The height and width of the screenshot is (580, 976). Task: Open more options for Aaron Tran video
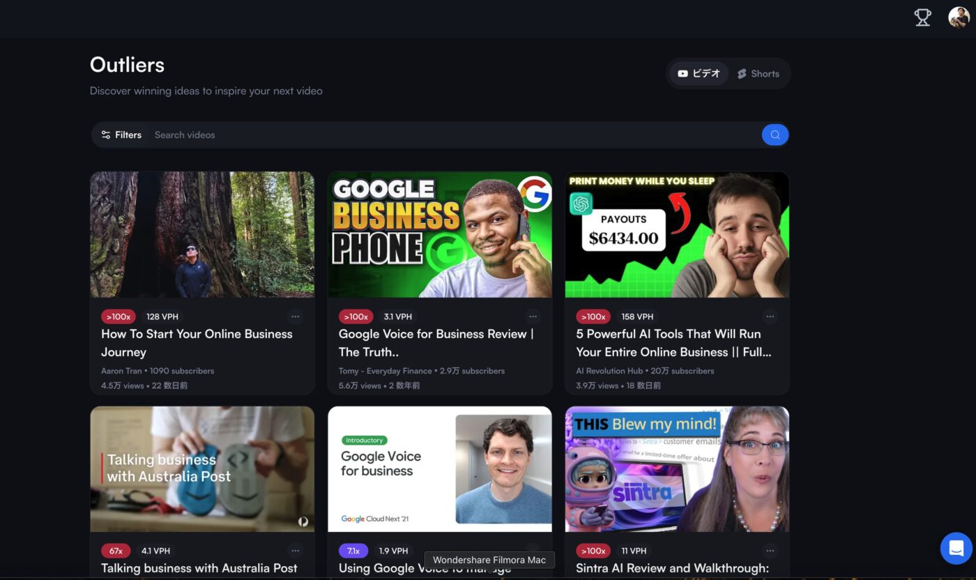point(296,316)
